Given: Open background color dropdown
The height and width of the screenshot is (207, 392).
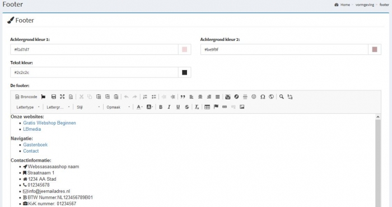Looking at the screenshot, I should (x=150, y=107).
